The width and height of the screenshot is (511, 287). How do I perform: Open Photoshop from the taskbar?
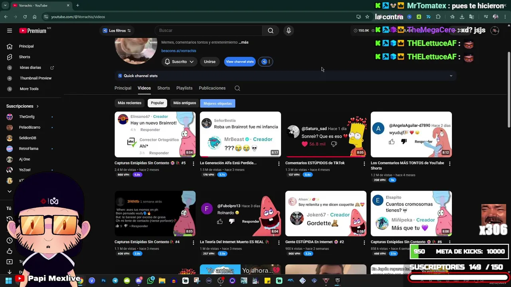[x=103, y=281]
